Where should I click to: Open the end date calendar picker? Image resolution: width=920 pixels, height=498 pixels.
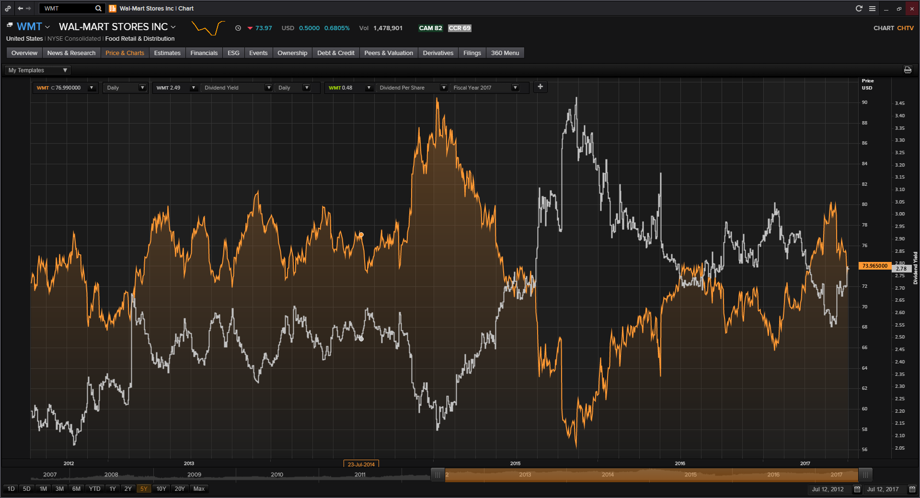point(912,489)
